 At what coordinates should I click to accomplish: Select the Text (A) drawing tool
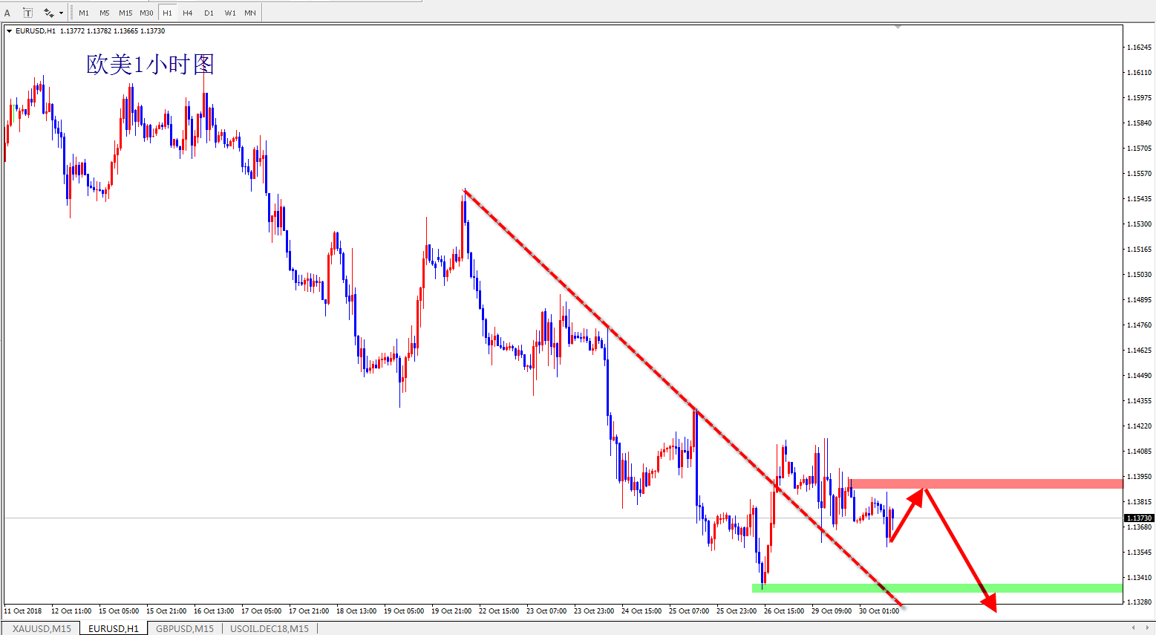click(x=7, y=13)
